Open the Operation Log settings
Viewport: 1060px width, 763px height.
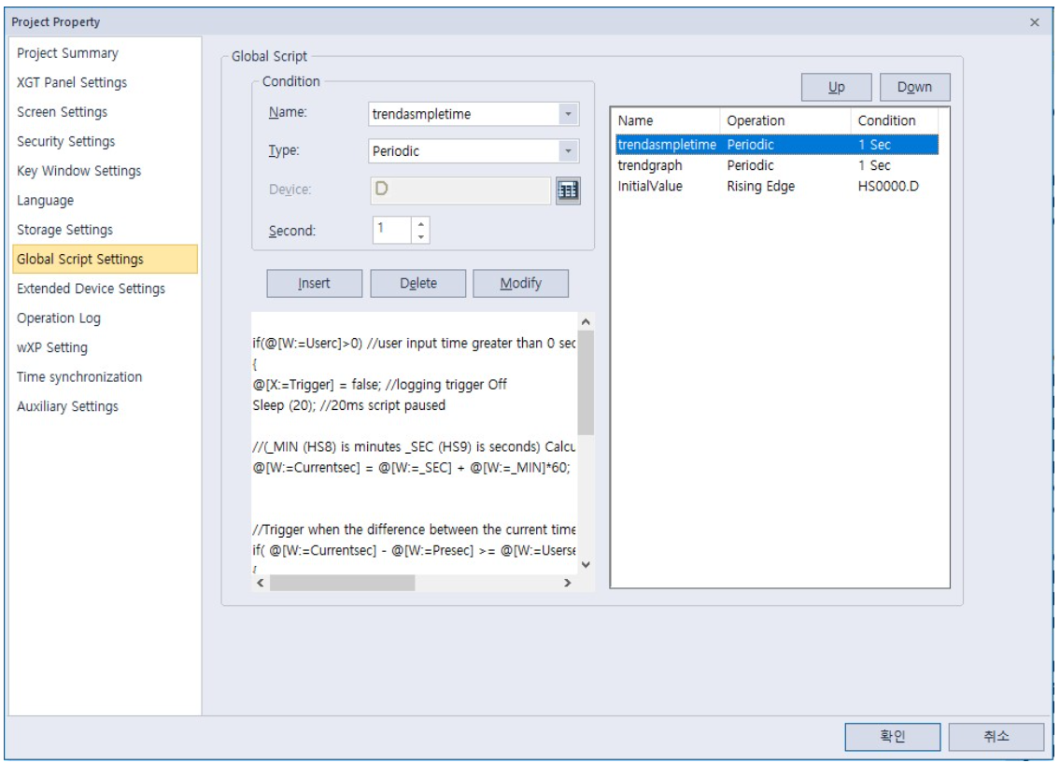point(59,318)
